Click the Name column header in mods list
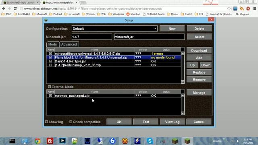This screenshot has width=258, height=145. click(95, 50)
